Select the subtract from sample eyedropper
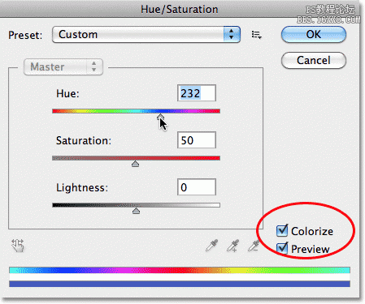 254,246
